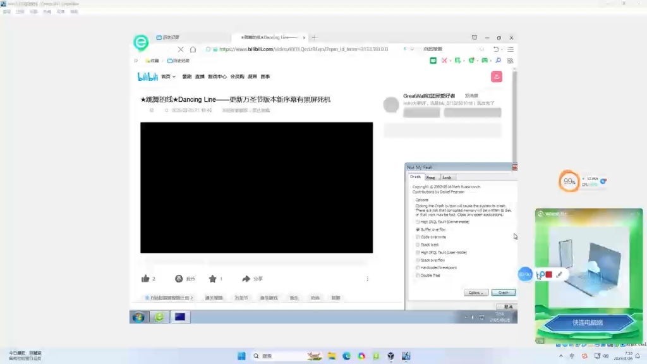
Task: Expand the address bar dropdown arrow
Action: 412,49
